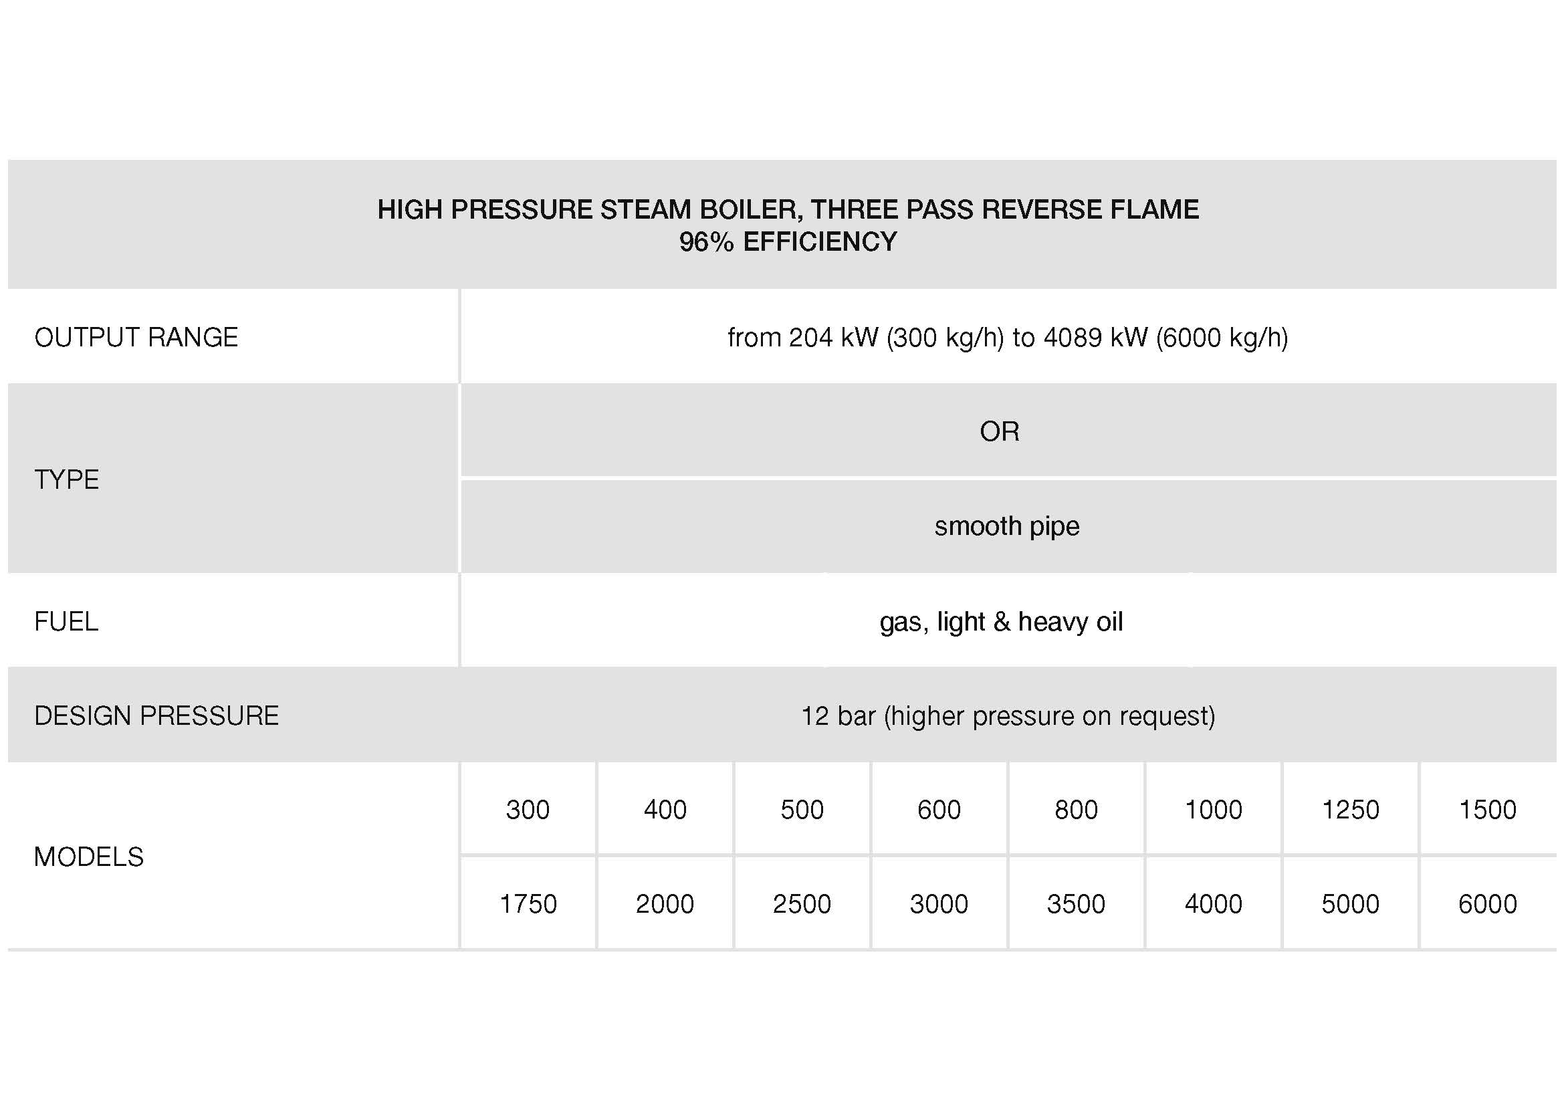The width and height of the screenshot is (1564, 1106).
Task: Click model 1500 cell
Action: [1488, 810]
